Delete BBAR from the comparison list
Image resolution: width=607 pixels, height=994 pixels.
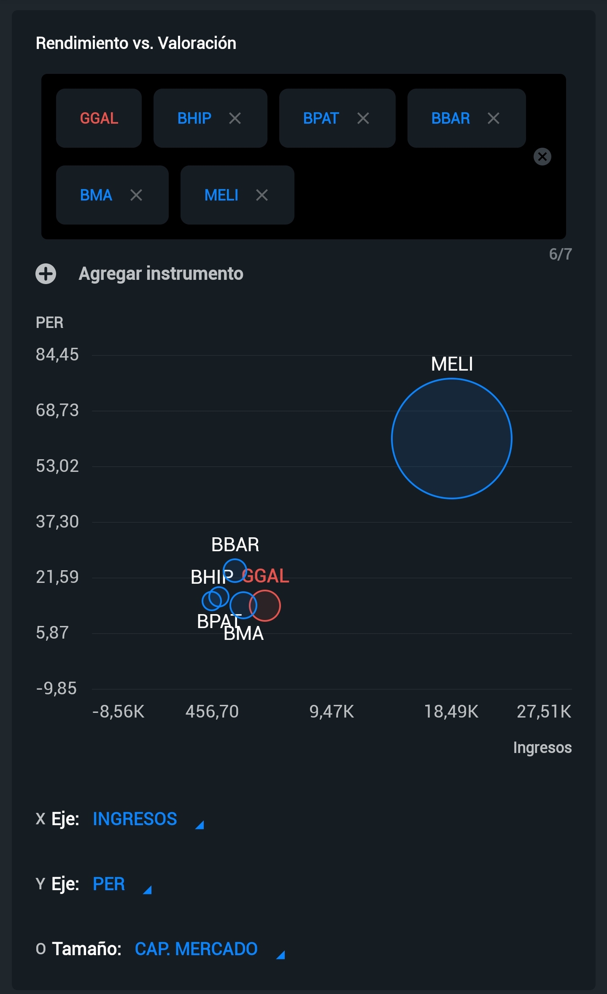[x=494, y=118]
